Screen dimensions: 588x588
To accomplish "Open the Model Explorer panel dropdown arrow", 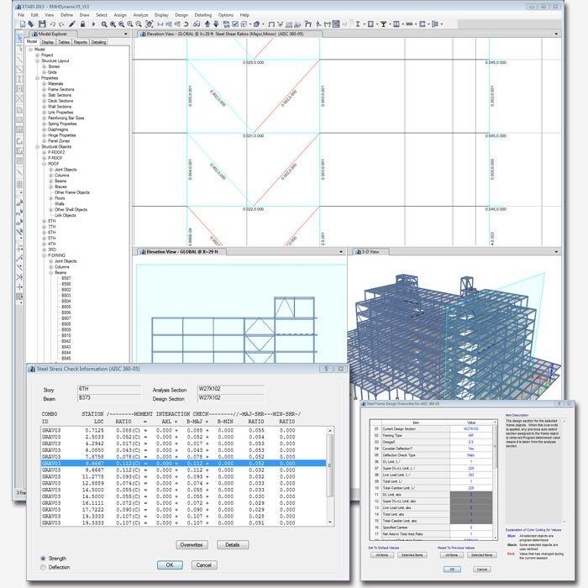I will click(x=126, y=34).
